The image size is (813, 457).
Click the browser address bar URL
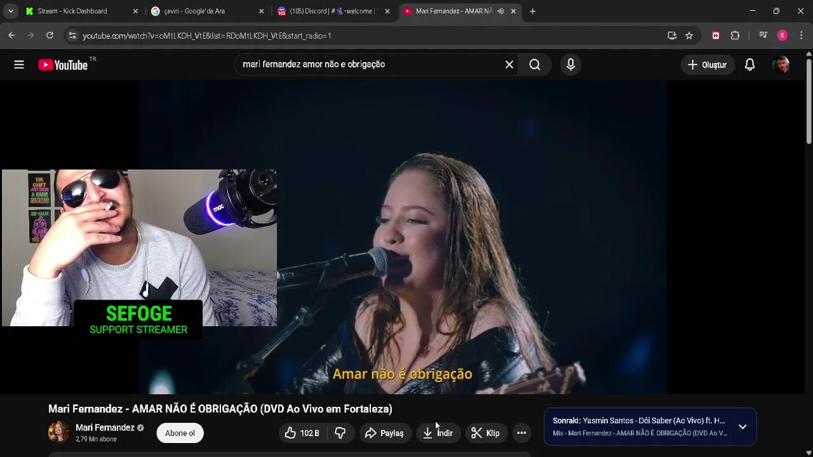coord(207,36)
